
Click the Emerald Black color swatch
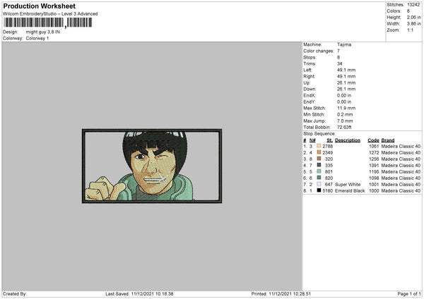point(319,190)
